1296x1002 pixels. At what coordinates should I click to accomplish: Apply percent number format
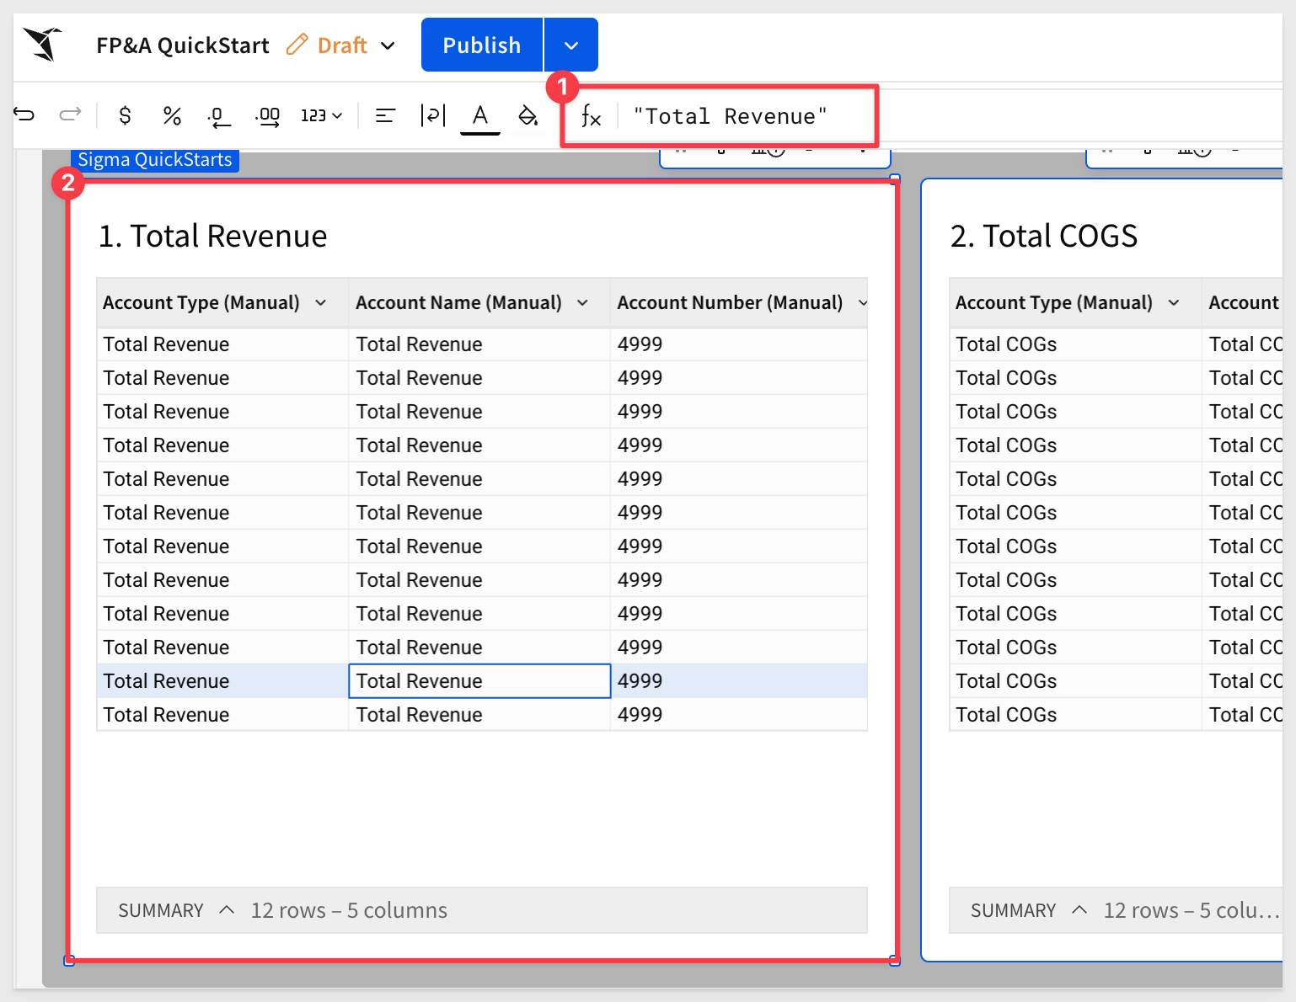pyautogui.click(x=172, y=115)
